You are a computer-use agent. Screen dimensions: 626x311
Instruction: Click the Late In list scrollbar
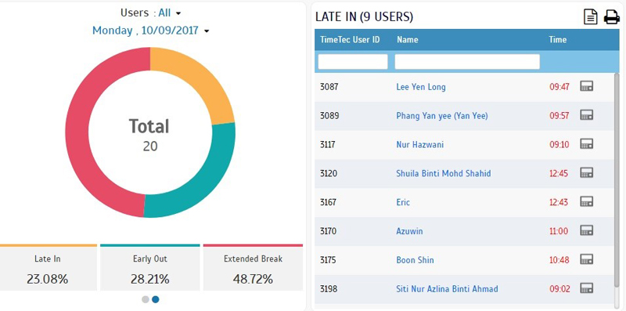(x=617, y=180)
